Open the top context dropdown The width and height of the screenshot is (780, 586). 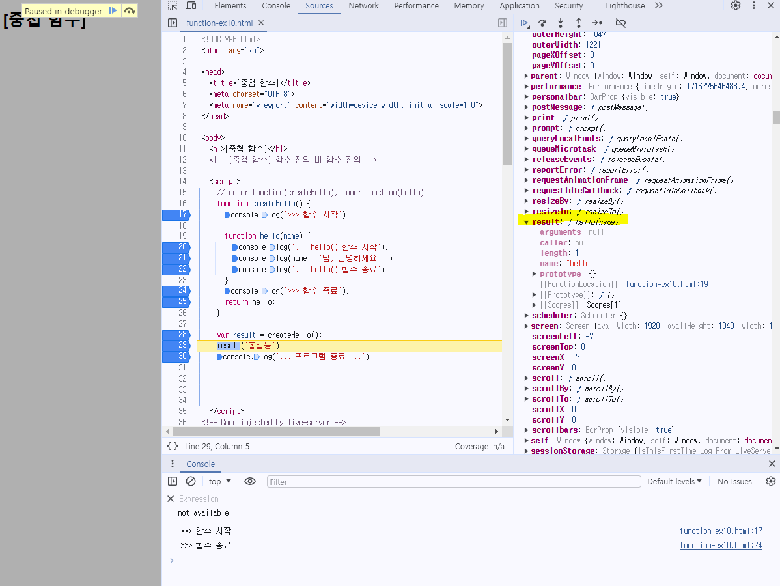point(220,482)
